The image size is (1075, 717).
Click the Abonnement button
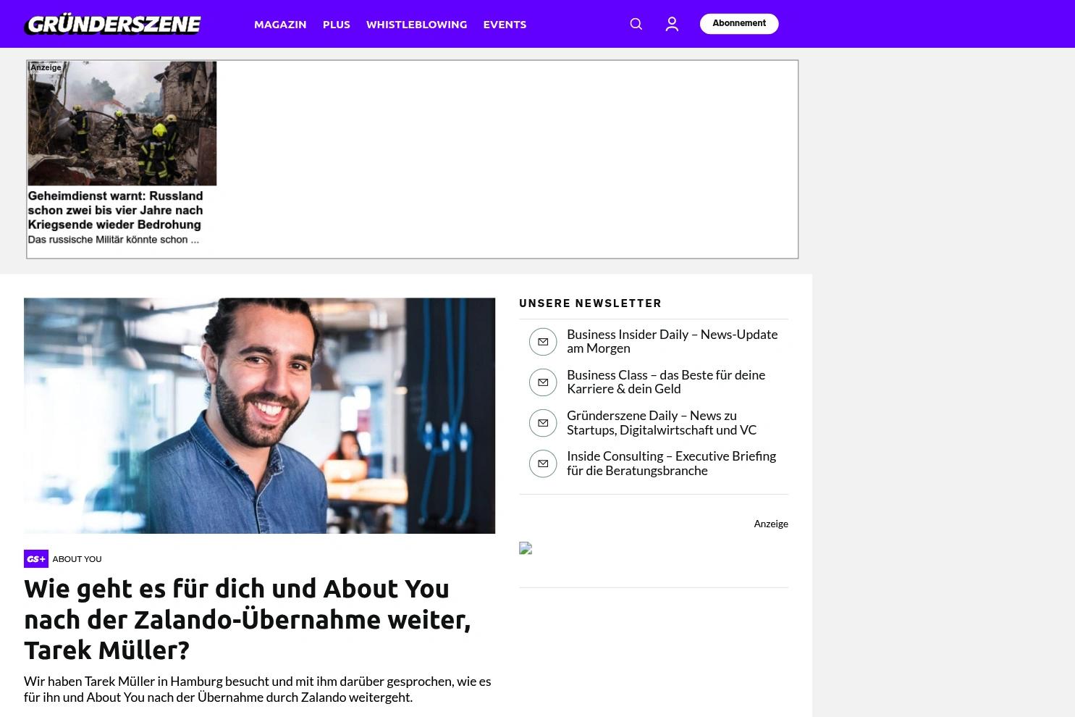click(x=739, y=24)
